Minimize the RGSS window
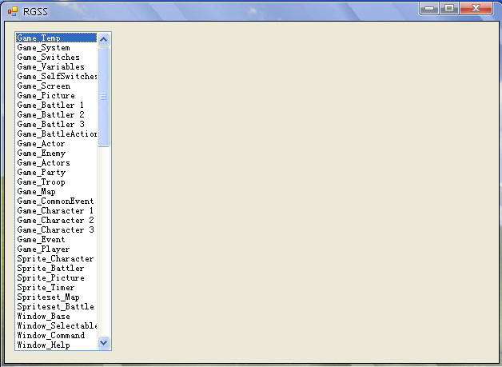Screen dimensions: 502x367 point(429,8)
